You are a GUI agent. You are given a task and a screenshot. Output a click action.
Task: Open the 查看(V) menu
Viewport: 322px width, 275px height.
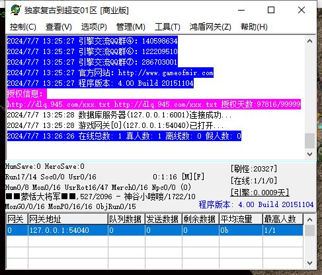[59, 27]
